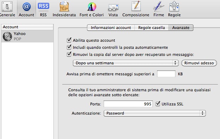Toggle Includi quando controlli la posta automaticamente
Screen dimensions: 220x139
[69, 47]
